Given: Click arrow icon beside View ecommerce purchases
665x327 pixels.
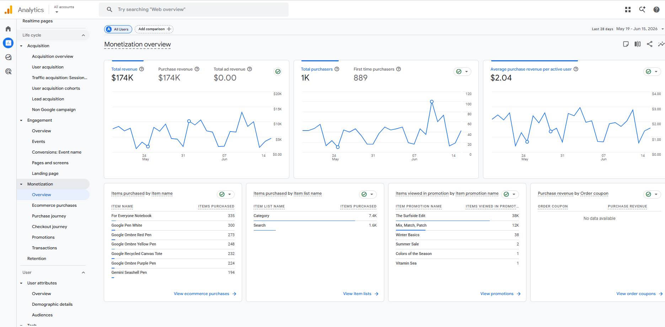Looking at the screenshot, I should tap(234, 294).
